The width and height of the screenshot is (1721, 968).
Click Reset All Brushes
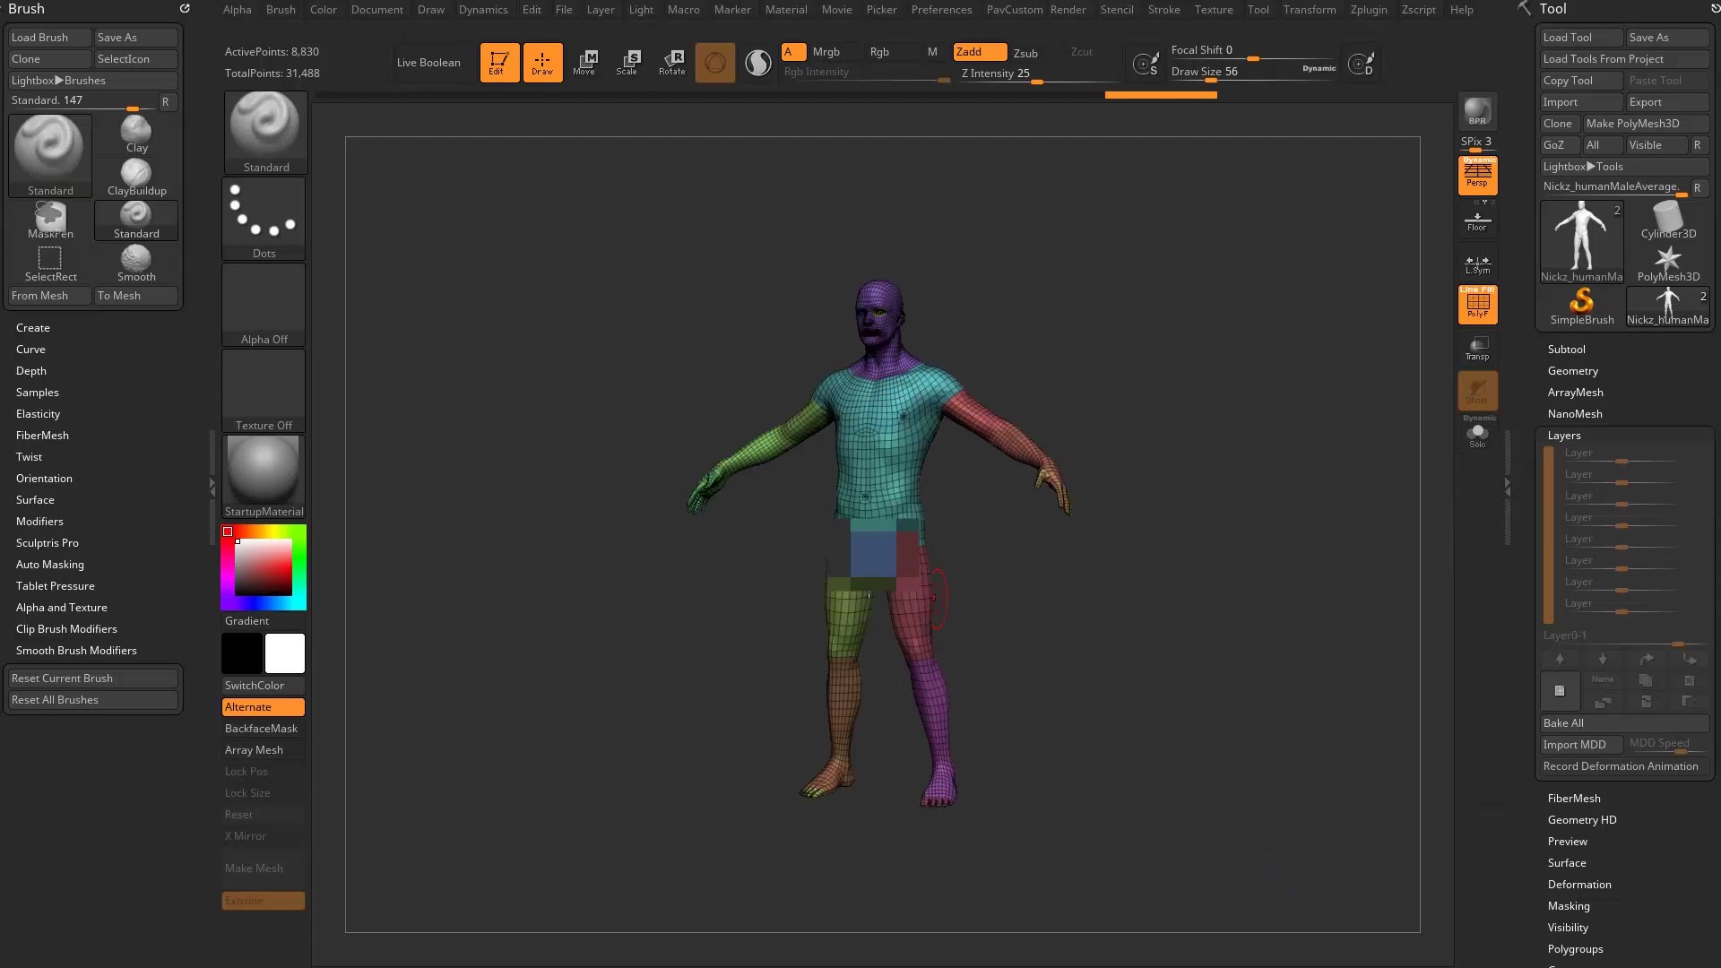pyautogui.click(x=92, y=699)
